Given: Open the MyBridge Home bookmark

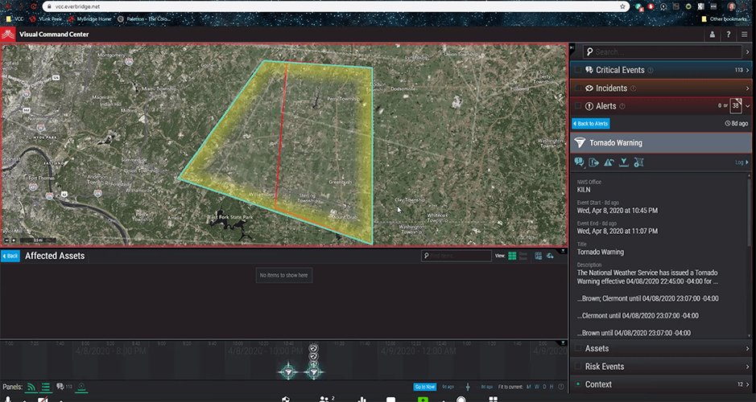Looking at the screenshot, I should click(89, 19).
